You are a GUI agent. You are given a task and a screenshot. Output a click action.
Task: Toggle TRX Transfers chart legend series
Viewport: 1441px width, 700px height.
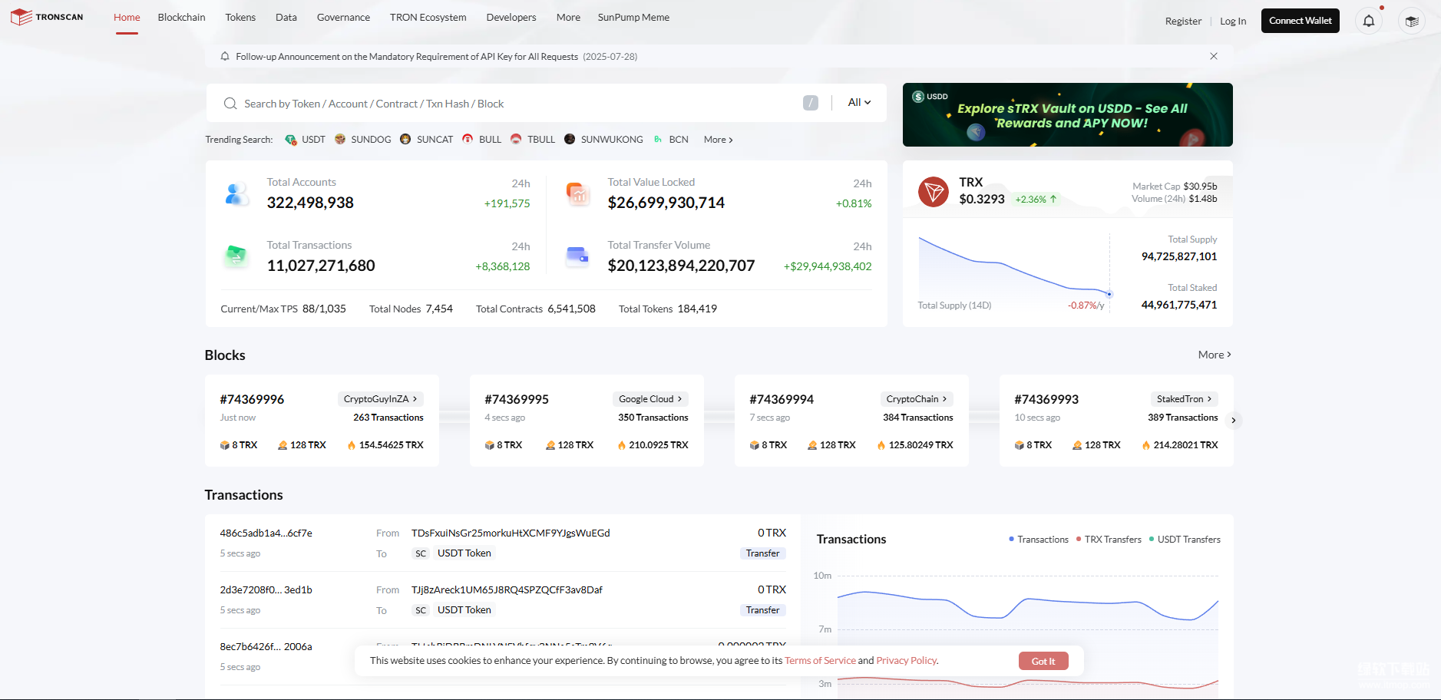pyautogui.click(x=1109, y=540)
